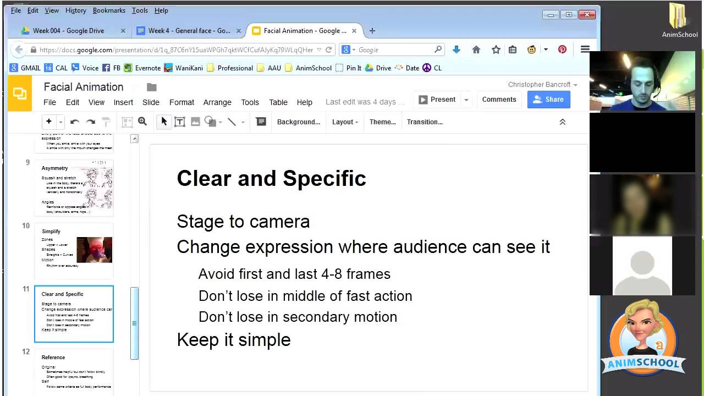Open Christopher Bancroft account dropdown

(x=543, y=85)
